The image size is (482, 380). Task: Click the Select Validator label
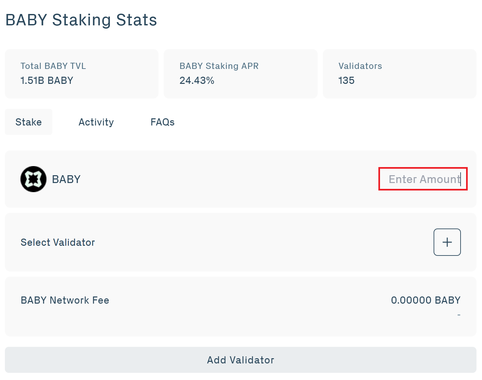click(x=57, y=242)
